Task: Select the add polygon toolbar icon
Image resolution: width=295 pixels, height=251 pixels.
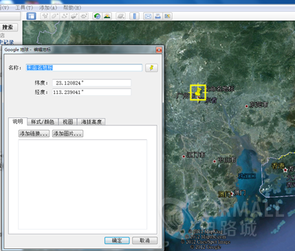Action: click(x=55, y=16)
